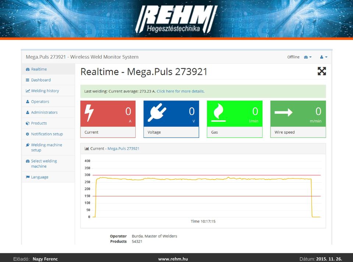Open the Mega.Puls 273921 link in chart header
This screenshot has width=353, height=262.
[x=124, y=149]
